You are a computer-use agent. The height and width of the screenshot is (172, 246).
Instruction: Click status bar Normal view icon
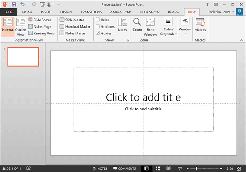pyautogui.click(x=147, y=168)
